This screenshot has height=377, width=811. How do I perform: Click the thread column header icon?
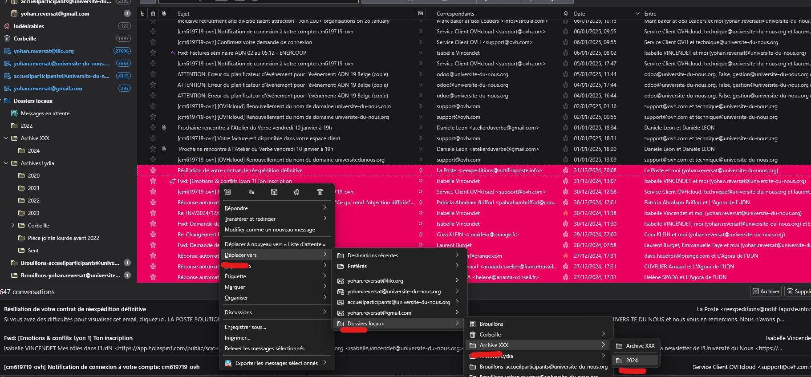point(142,14)
